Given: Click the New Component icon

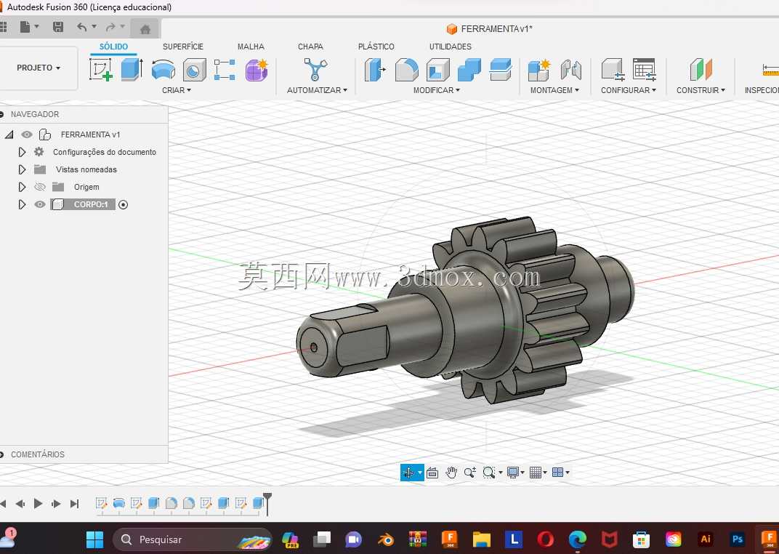Looking at the screenshot, I should point(539,70).
